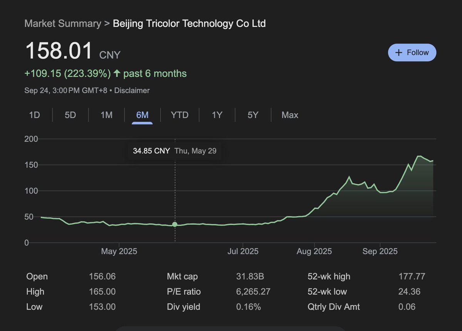
Task: Click the Qtrly Div Amt value 0.06
Action: pos(407,307)
